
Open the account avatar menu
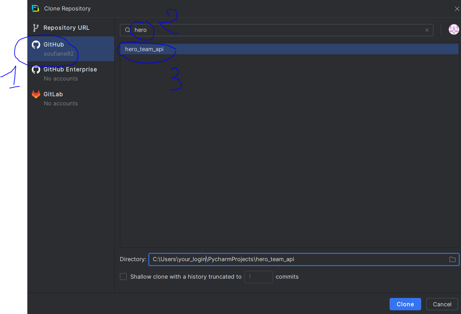point(454,30)
